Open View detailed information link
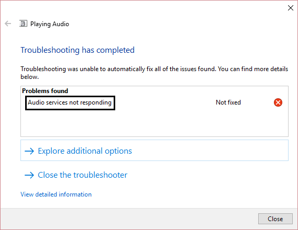The width and height of the screenshot is (298, 230). point(56,194)
